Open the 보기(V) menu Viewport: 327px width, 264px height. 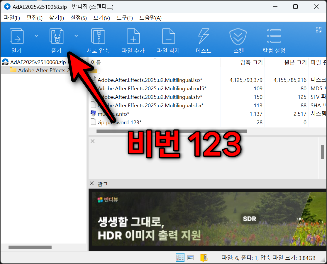point(101,18)
